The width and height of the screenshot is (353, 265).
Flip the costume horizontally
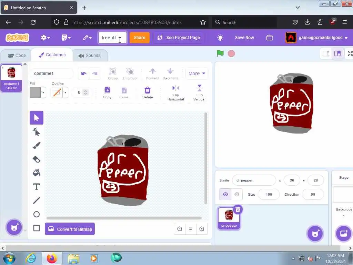pyautogui.click(x=175, y=93)
